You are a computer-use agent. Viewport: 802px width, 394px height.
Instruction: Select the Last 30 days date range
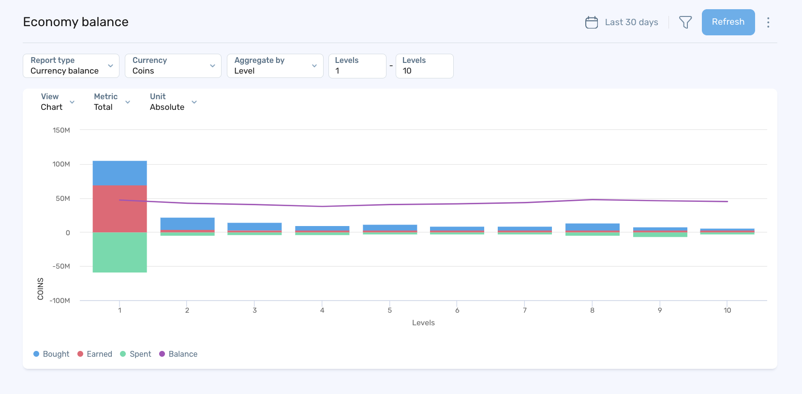pos(631,22)
